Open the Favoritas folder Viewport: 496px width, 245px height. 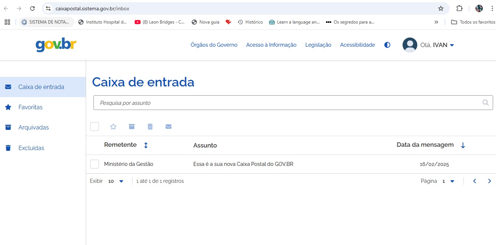click(31, 107)
